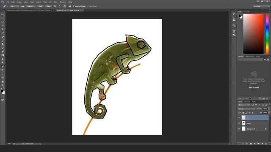Select the Blur tool
271x152 pixels.
pyautogui.click(x=3, y=59)
